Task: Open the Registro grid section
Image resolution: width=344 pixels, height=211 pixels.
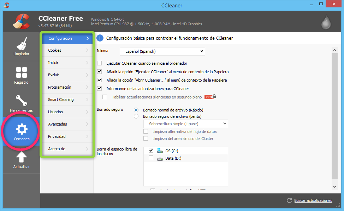Action: (21, 75)
